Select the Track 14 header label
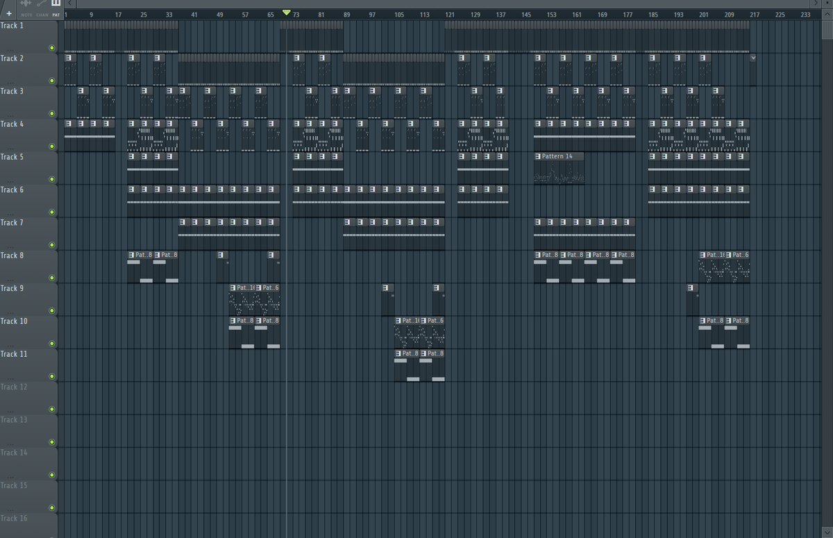Viewport: 833px width, 538px height. click(13, 453)
